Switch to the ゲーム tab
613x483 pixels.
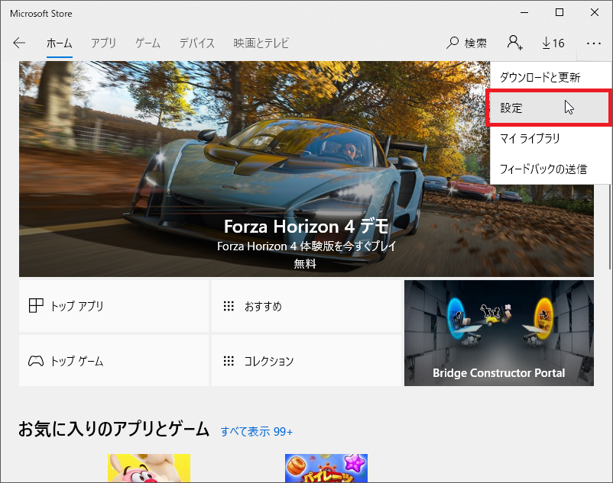(148, 43)
